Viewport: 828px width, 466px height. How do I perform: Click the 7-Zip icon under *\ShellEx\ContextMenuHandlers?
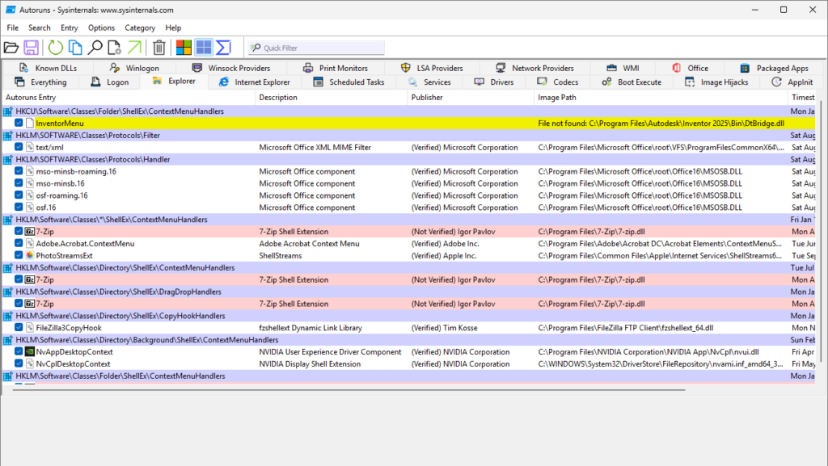click(30, 232)
